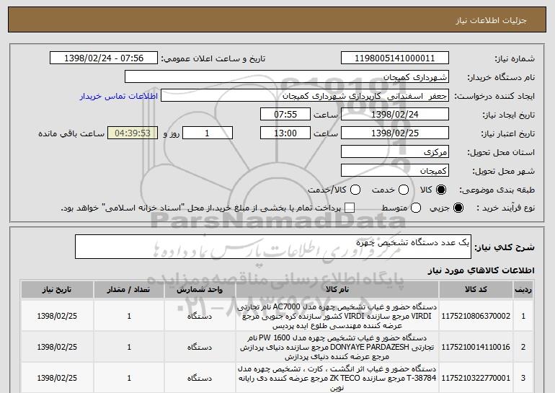The height and width of the screenshot is (393, 555).
Task: Select the کالا/خدمت radio button
Action: tap(355, 190)
